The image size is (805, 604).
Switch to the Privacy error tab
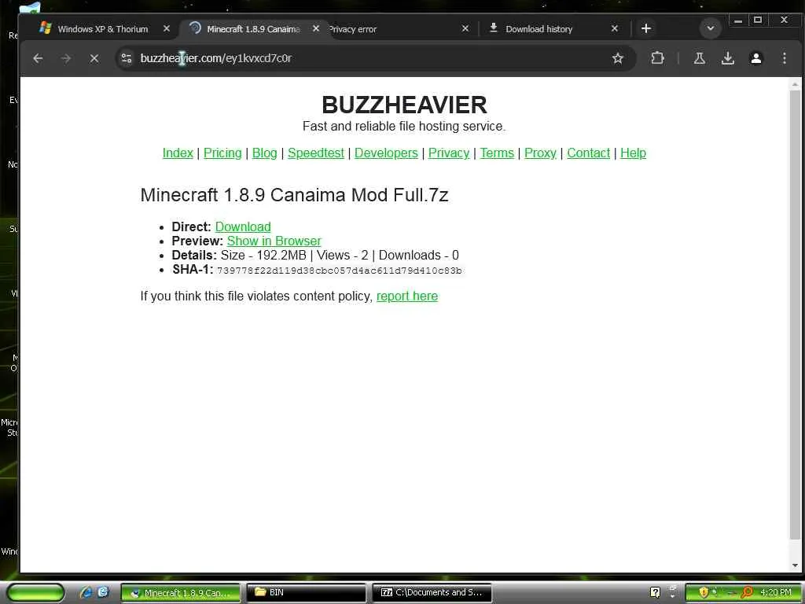353,29
